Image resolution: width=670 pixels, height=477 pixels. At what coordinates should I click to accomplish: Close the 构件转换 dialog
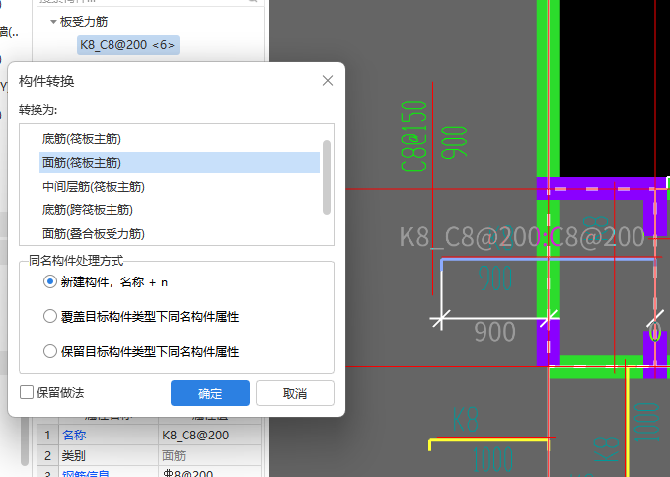pyautogui.click(x=328, y=80)
